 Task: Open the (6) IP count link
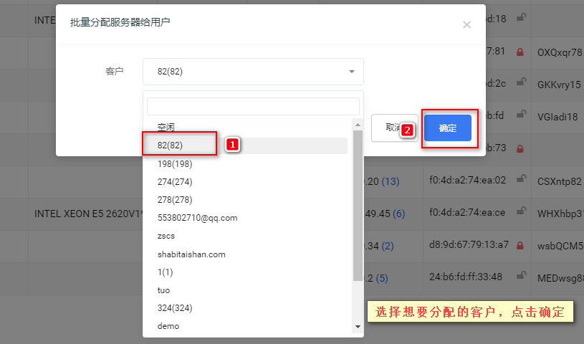[x=399, y=214]
